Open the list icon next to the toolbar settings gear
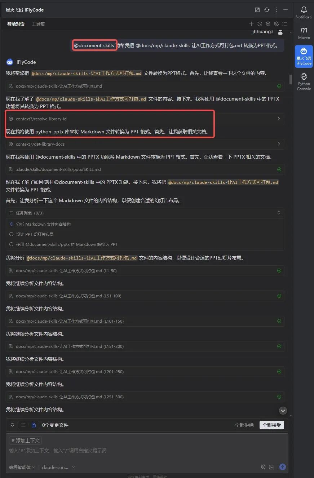 pyautogui.click(x=284, y=24)
